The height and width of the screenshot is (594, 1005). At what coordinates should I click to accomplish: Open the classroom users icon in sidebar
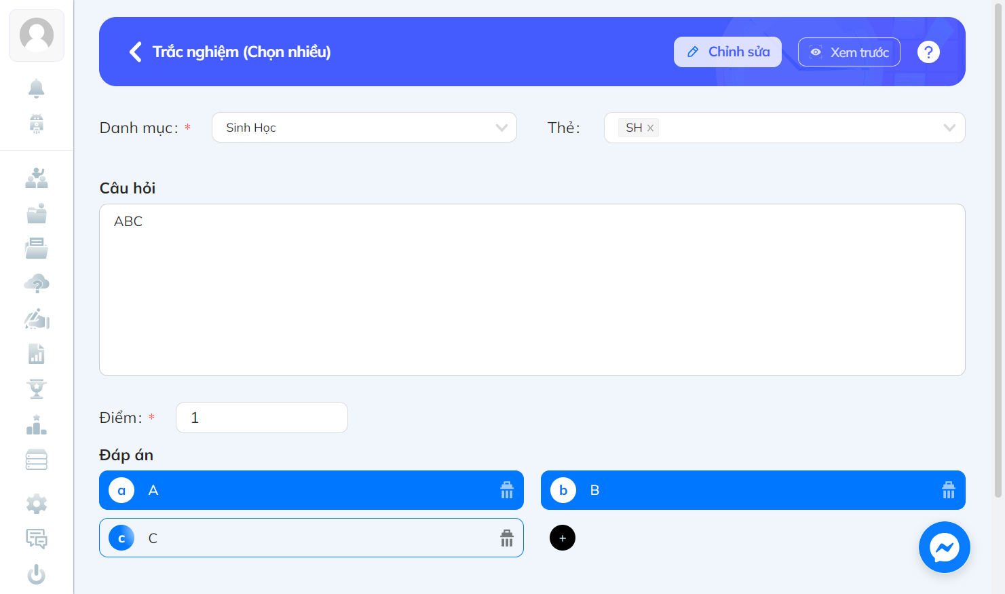coord(37,178)
